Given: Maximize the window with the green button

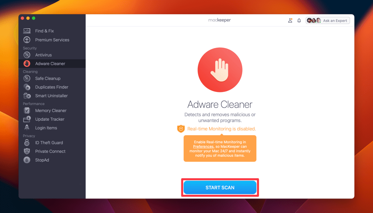Looking at the screenshot, I should (x=34, y=18).
